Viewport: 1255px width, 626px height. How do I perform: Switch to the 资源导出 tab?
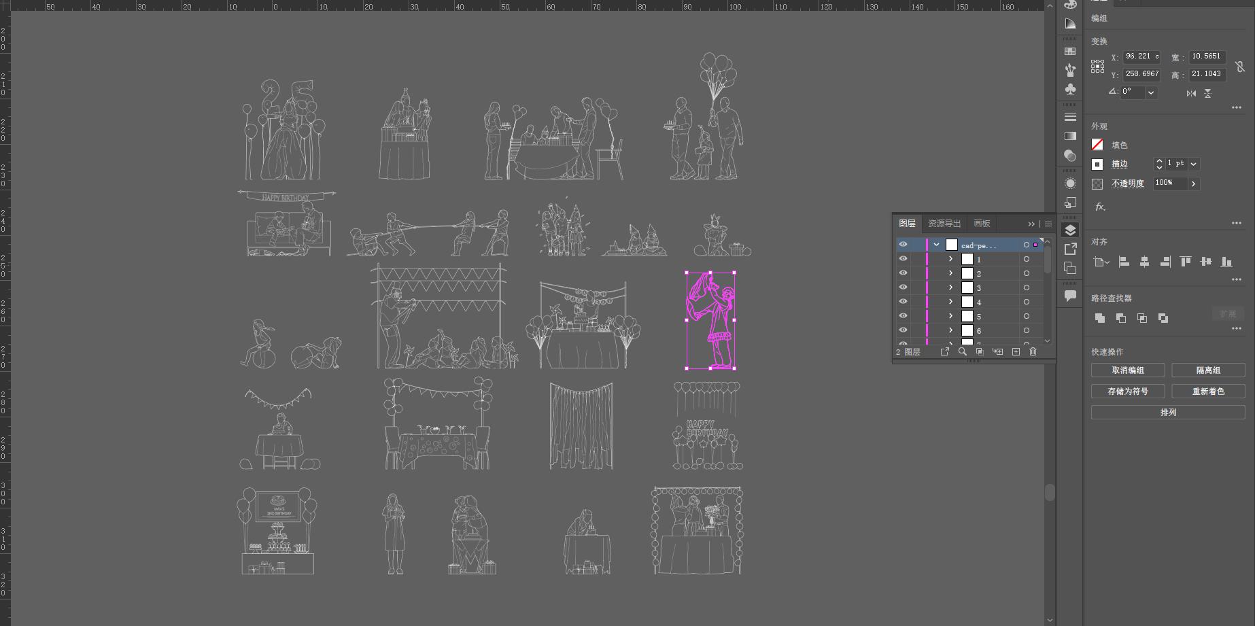coord(944,224)
